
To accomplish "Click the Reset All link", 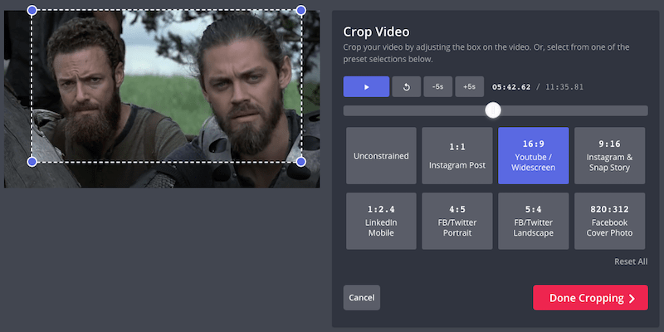I will [x=631, y=261].
